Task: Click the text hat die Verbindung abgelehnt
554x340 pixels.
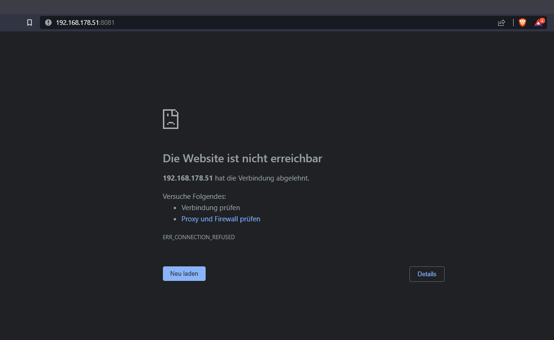Action: [262, 178]
